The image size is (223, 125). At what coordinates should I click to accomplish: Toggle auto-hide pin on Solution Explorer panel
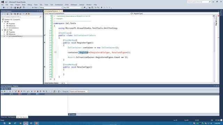[x=40, y=11]
